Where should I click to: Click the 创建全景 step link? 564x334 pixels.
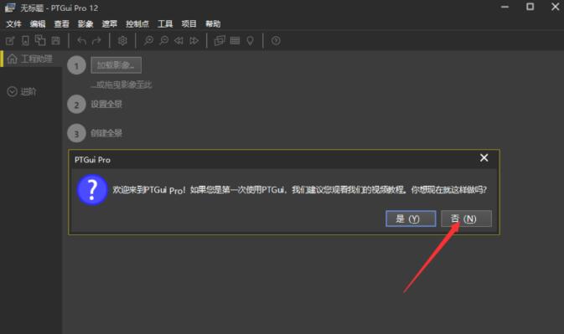click(x=106, y=133)
